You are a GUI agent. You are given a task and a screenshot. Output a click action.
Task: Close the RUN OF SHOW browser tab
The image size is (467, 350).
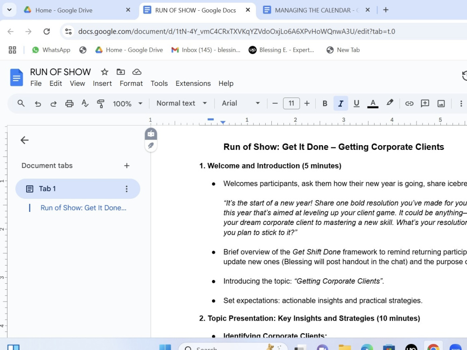click(x=248, y=10)
